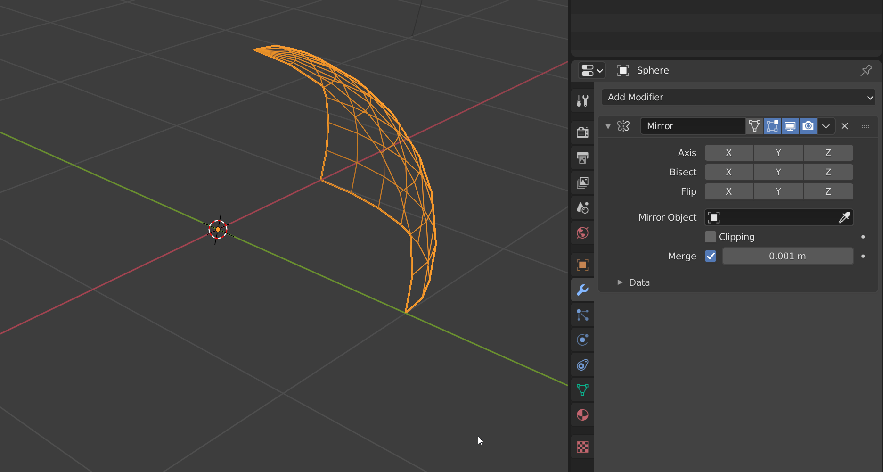Switch to the Output properties tab

click(582, 157)
